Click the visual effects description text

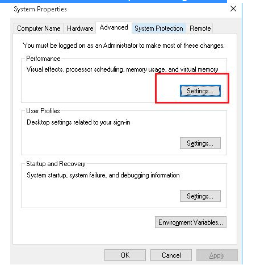tap(122, 69)
